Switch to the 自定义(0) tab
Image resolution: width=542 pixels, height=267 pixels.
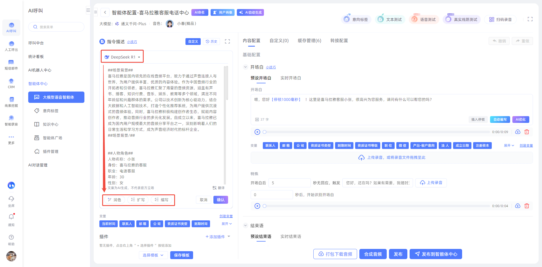tap(279, 41)
